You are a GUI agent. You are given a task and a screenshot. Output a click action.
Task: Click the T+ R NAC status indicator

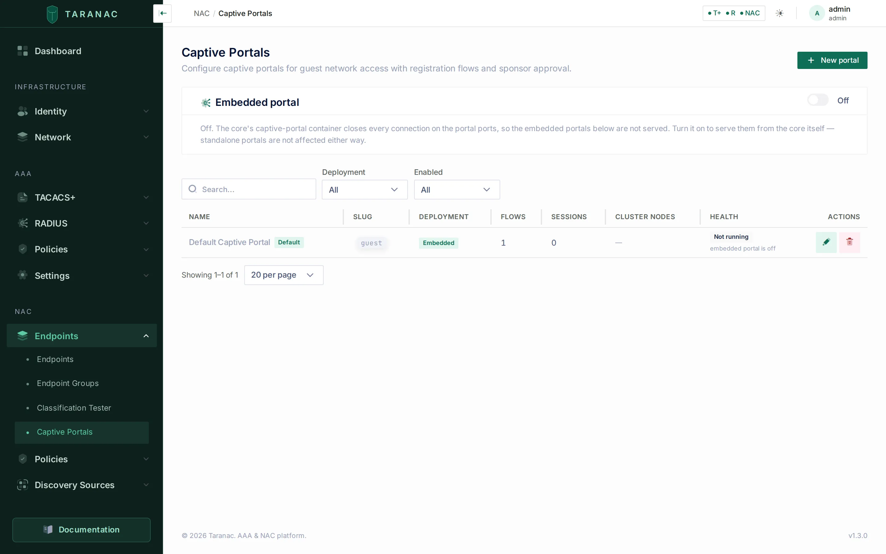[x=734, y=13]
